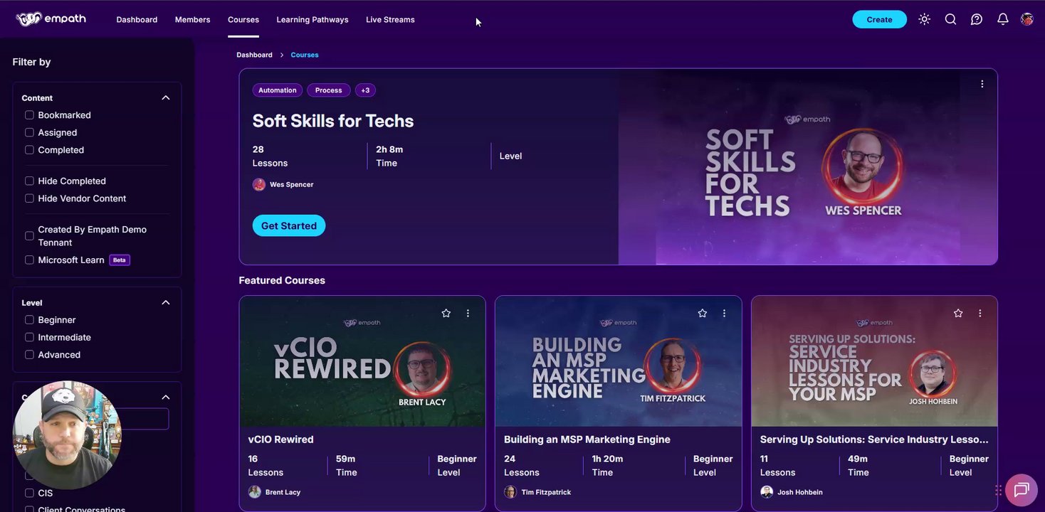Click Get Started on Soft Skills course
Screen dimensions: 1045x512
click(289, 225)
